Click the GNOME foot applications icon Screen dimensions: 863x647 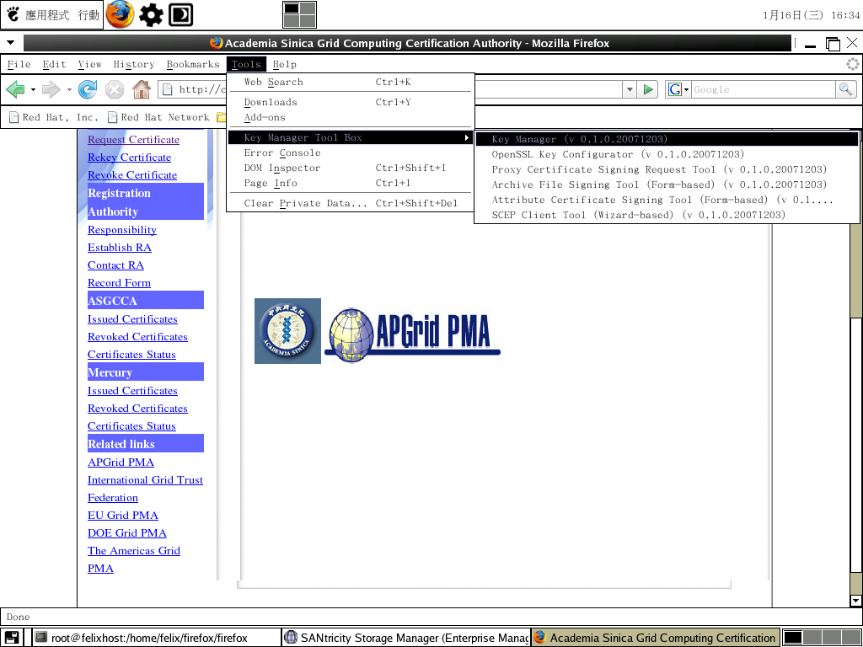coord(13,14)
